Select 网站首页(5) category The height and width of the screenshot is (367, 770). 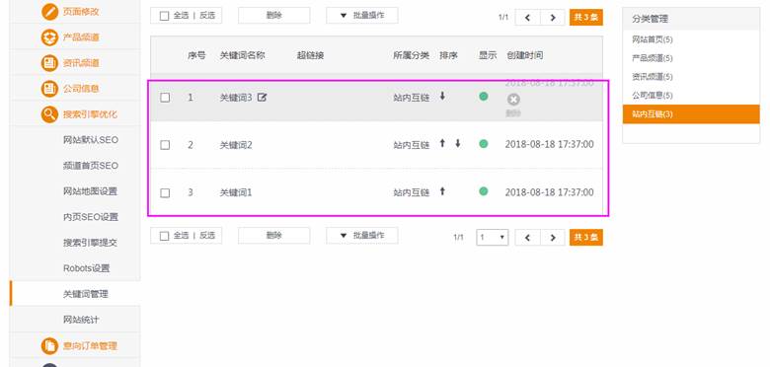[x=653, y=39]
